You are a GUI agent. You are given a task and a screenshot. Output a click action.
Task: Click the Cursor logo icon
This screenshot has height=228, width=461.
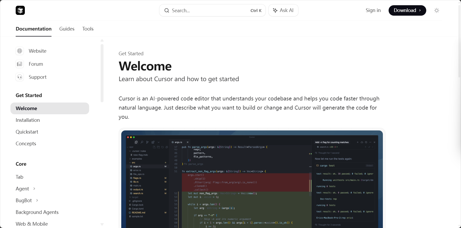pos(20,10)
